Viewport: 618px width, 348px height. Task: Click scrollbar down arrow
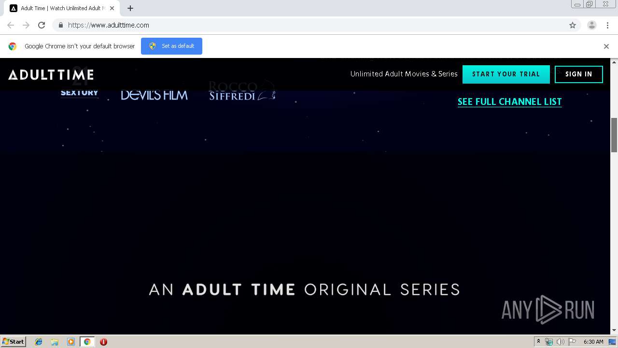tap(614, 330)
